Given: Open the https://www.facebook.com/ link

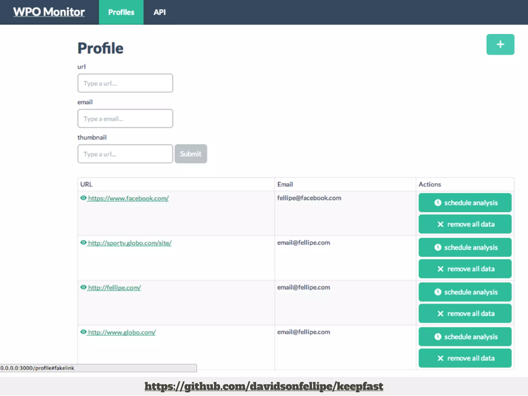Looking at the screenshot, I should [x=128, y=198].
